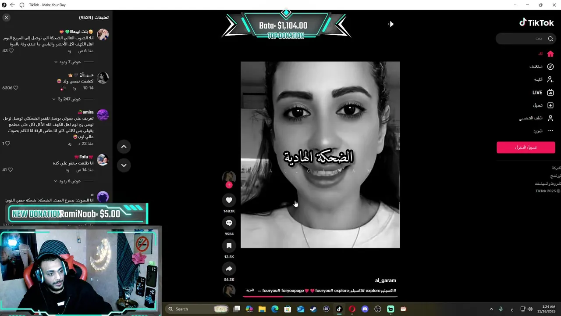Open al_garam username link below video
This screenshot has width=561, height=316.
pos(386,280)
